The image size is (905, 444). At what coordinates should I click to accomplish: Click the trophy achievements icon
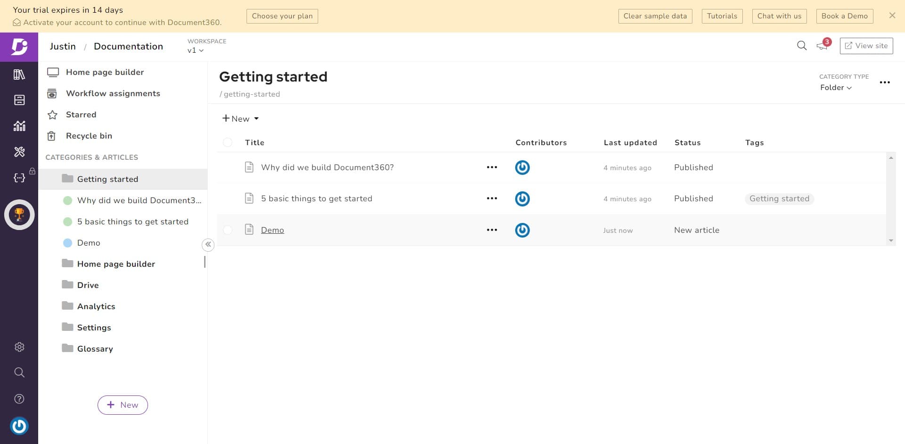point(19,215)
